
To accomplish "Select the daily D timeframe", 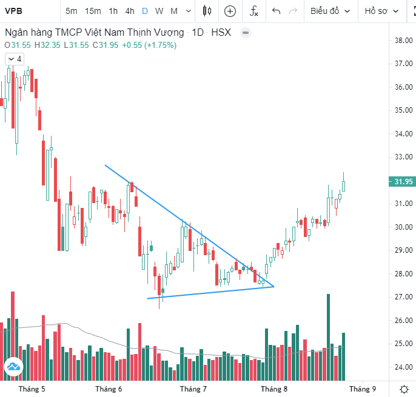I will 145,11.
